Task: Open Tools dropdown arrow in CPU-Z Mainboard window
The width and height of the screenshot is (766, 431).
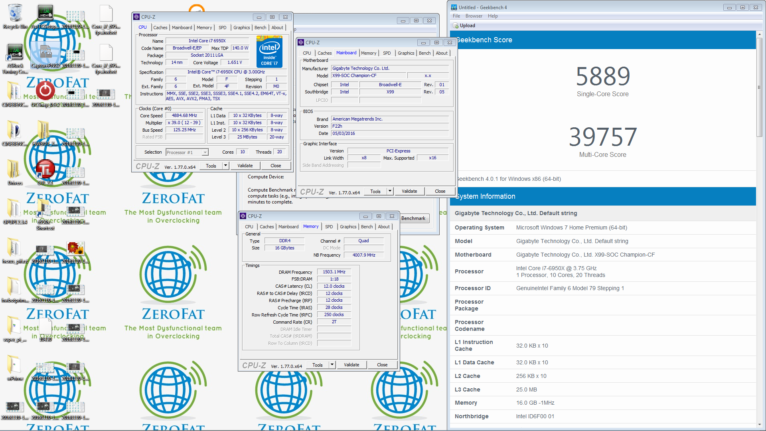Action: click(390, 191)
